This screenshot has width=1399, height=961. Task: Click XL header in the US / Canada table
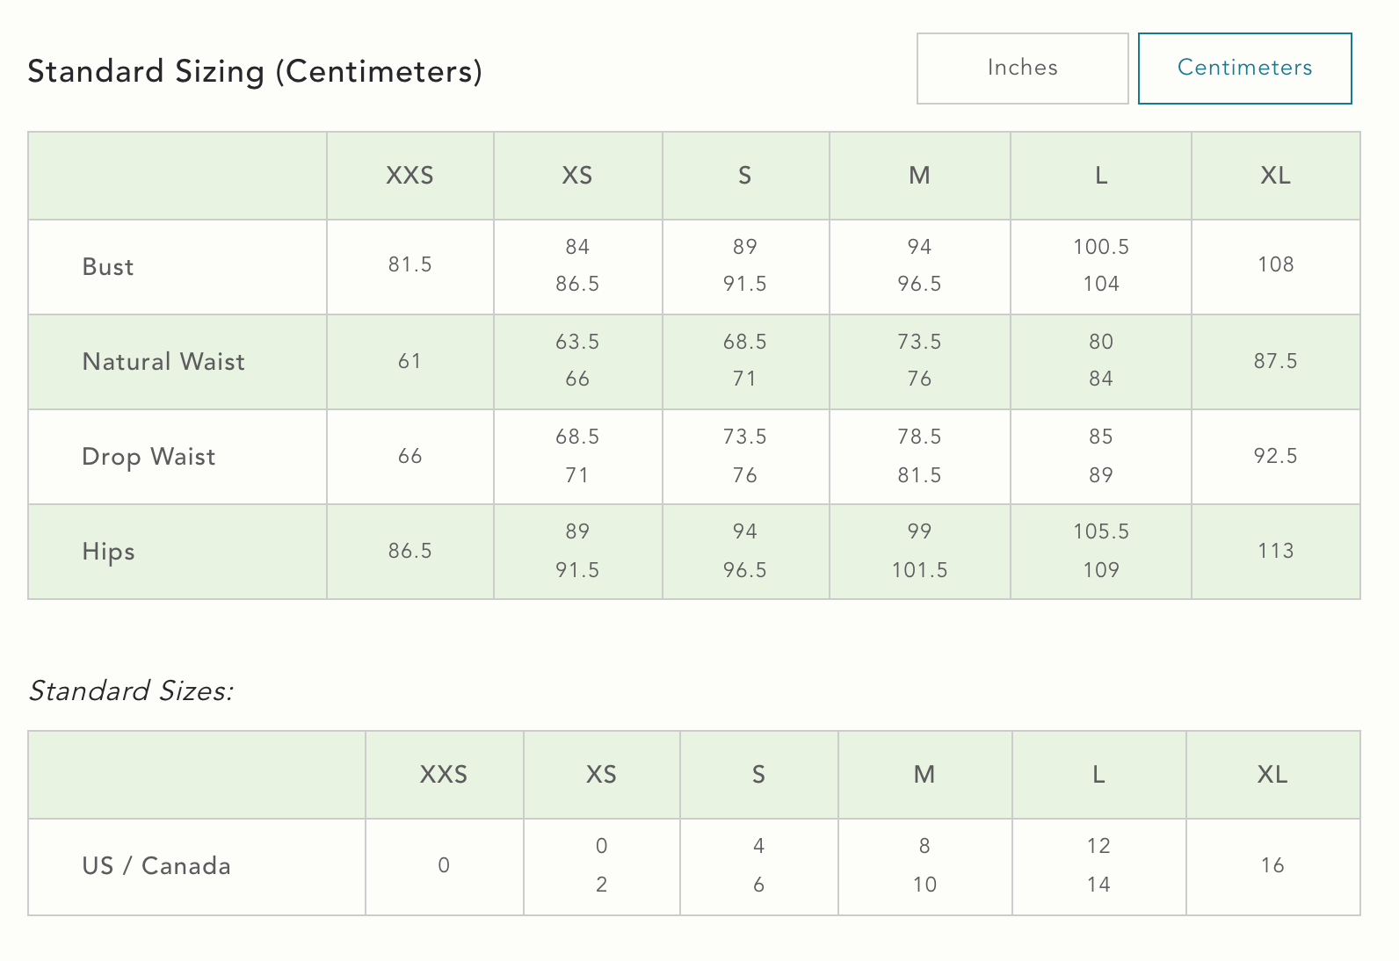coord(1272,775)
